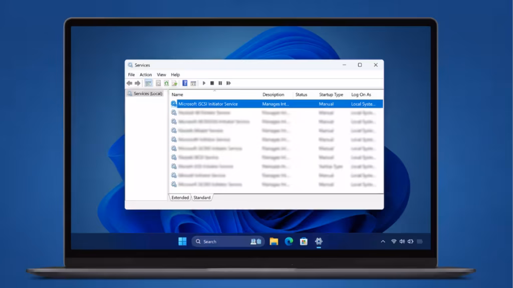Click the taskbar Search box

(228, 241)
